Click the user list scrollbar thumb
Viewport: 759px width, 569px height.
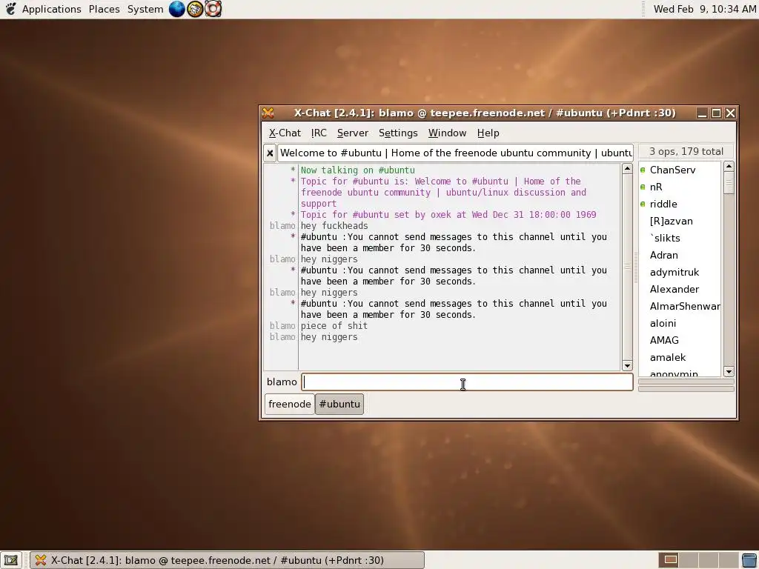coord(729,184)
